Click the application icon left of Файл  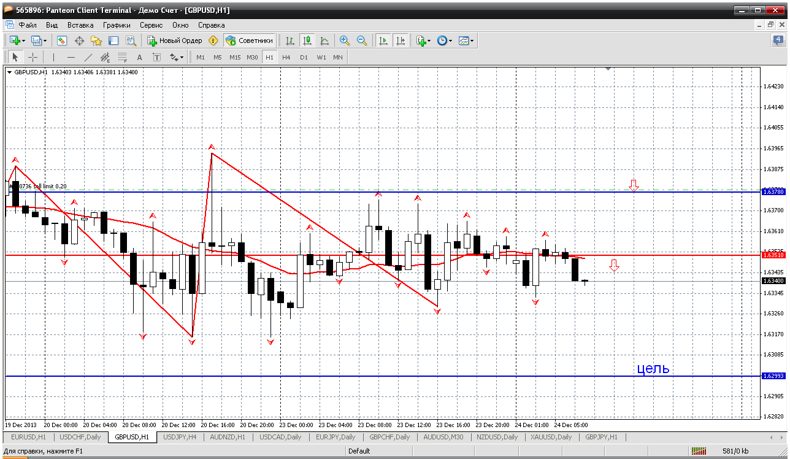click(x=9, y=25)
